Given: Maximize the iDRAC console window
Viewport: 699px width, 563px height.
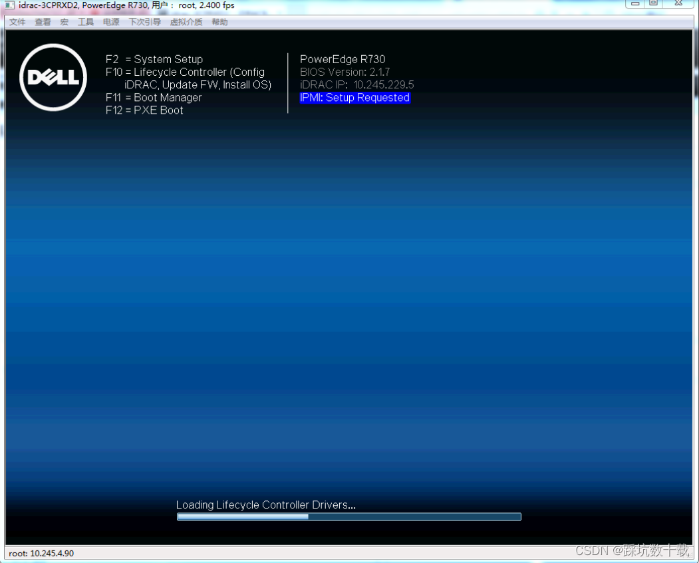Looking at the screenshot, I should [x=654, y=3].
